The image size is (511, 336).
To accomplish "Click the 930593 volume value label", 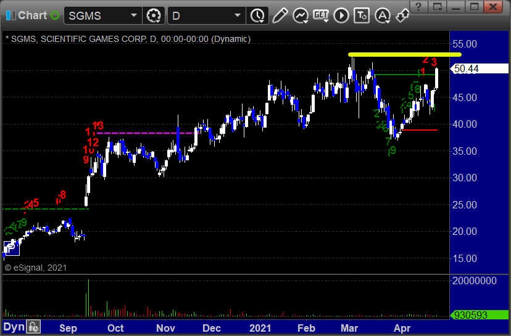I will pos(479,315).
